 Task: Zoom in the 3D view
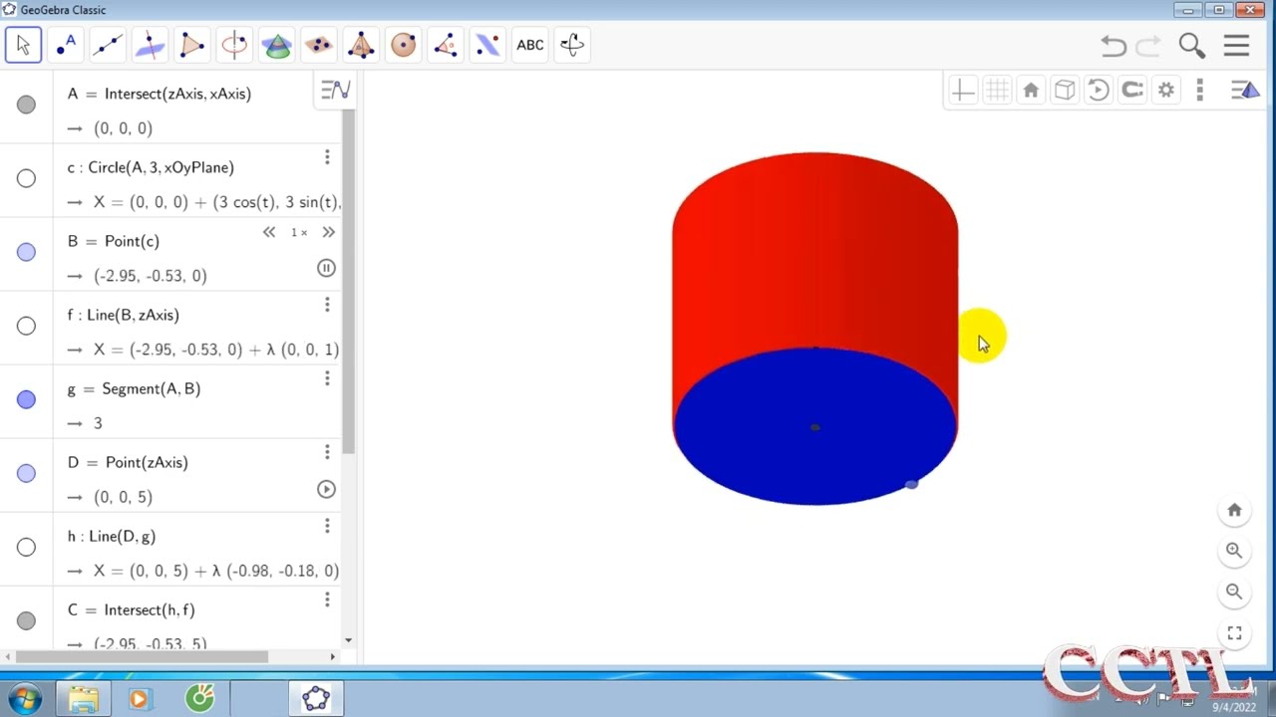(x=1234, y=550)
